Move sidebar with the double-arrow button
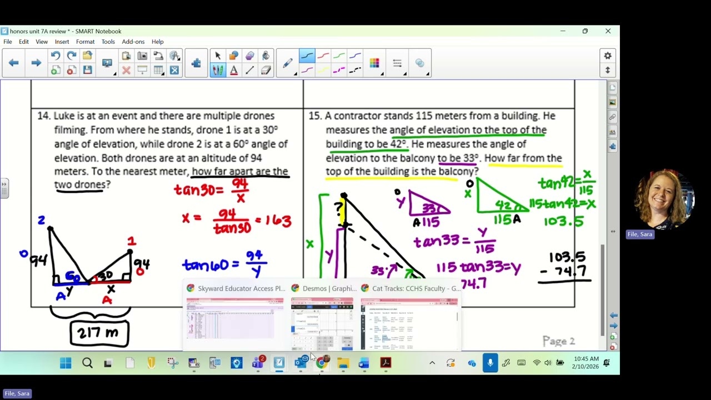711x400 pixels. (613, 231)
